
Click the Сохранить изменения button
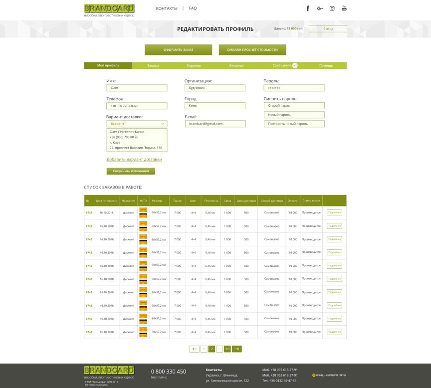(131, 171)
